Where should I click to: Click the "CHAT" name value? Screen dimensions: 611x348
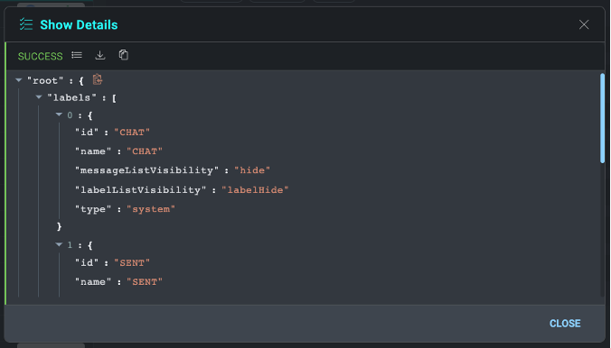[x=145, y=151]
